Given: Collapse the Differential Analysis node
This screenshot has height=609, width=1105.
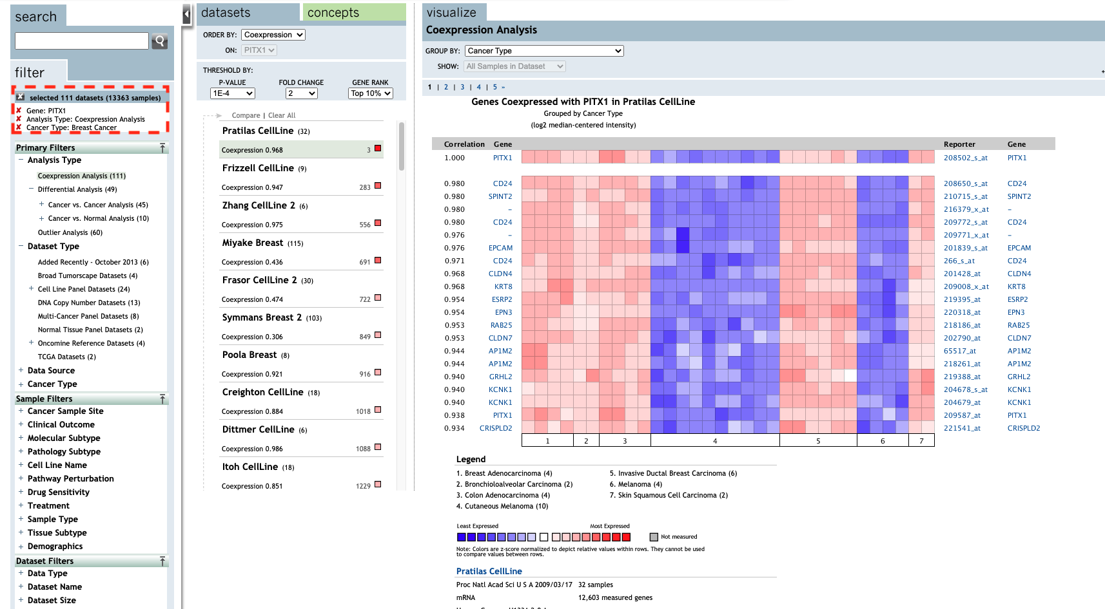Looking at the screenshot, I should [x=31, y=189].
